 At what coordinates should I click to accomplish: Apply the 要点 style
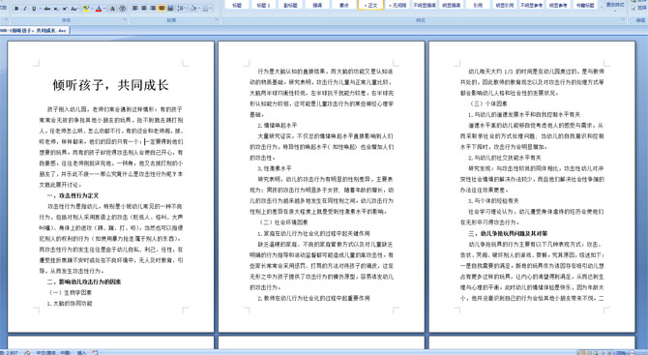[344, 5]
